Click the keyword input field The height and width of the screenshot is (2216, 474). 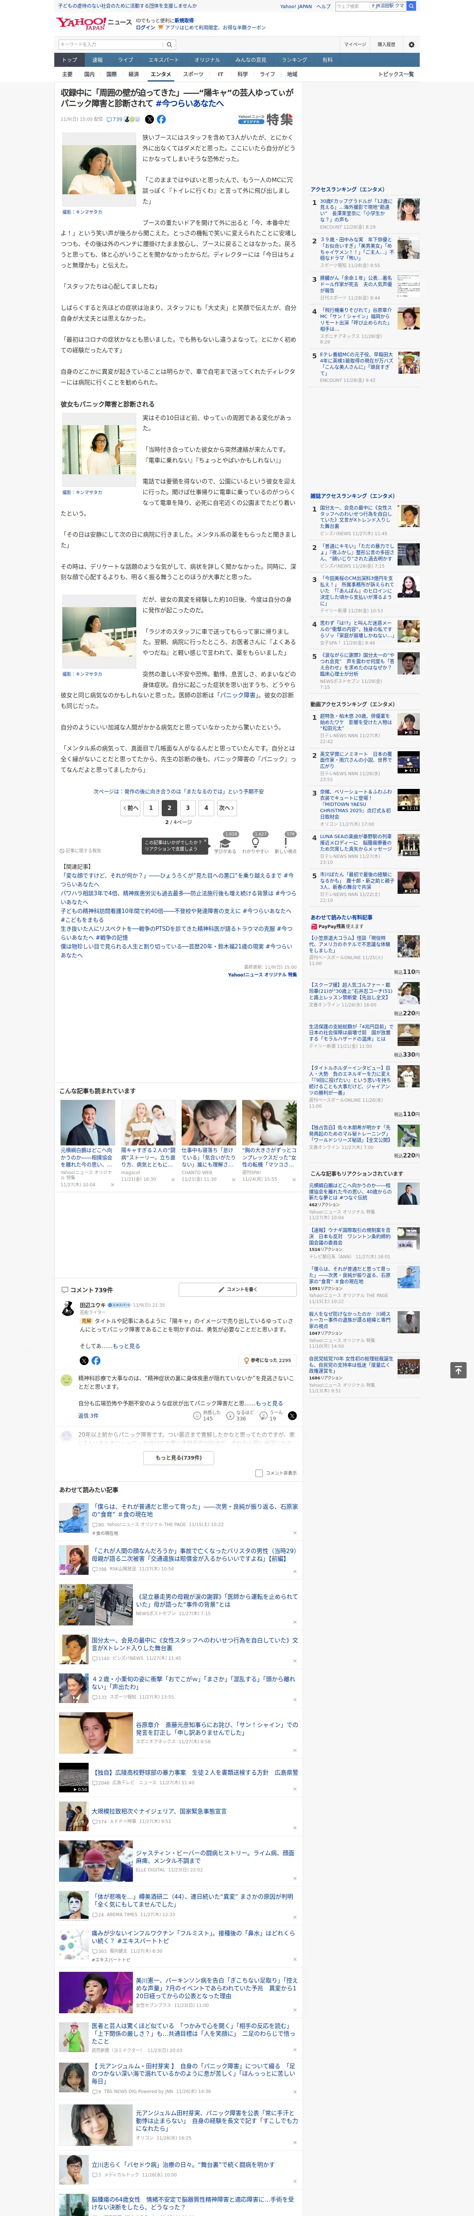click(111, 44)
